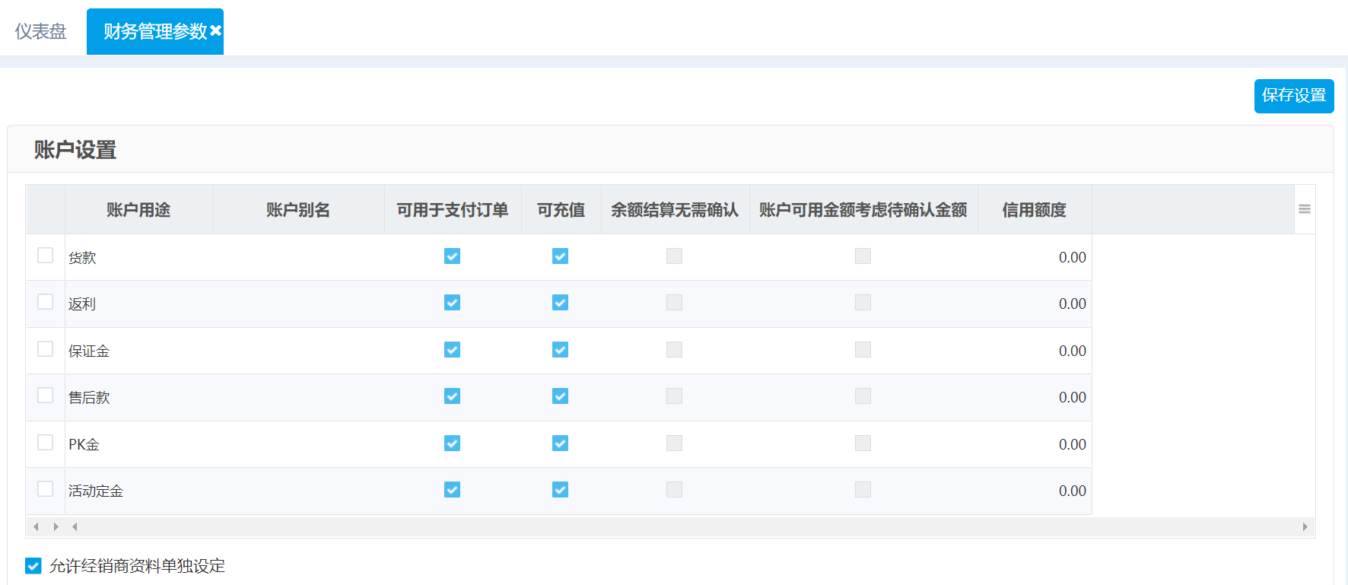Uncheck 可充值 for PK金
This screenshot has height=585, width=1348.
pos(561,444)
